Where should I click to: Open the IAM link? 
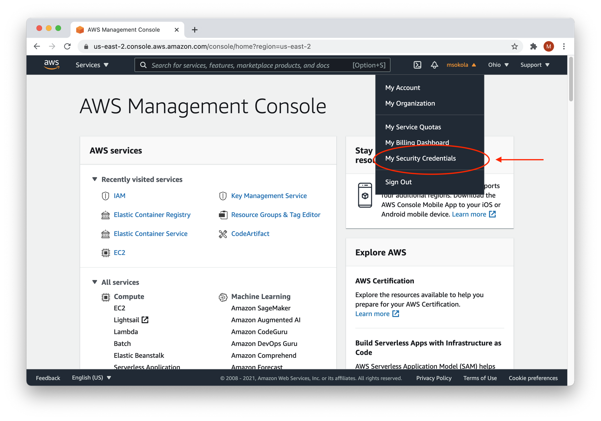tap(119, 196)
